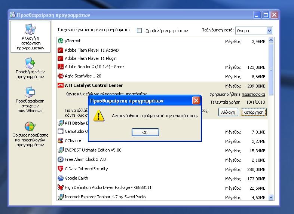Click the program list scrollbar down arrow
The width and height of the screenshot is (294, 214).
click(x=271, y=197)
